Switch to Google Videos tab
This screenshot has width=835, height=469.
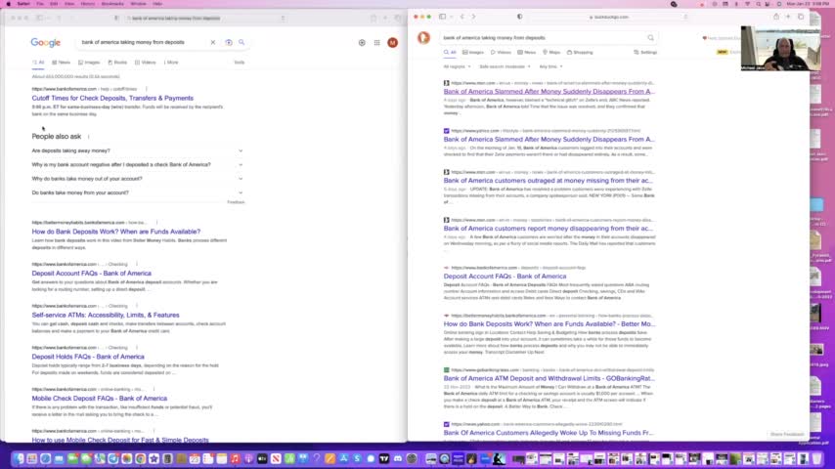pos(146,63)
